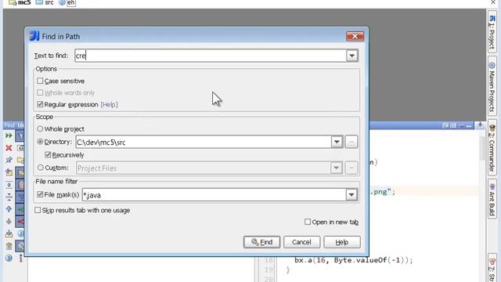Click the Help button in the dialog
The width and height of the screenshot is (501, 282).
(342, 242)
